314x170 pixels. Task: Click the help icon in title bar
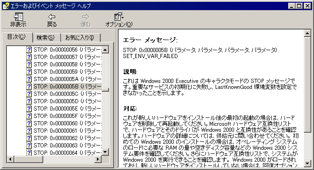pyautogui.click(x=6, y=6)
